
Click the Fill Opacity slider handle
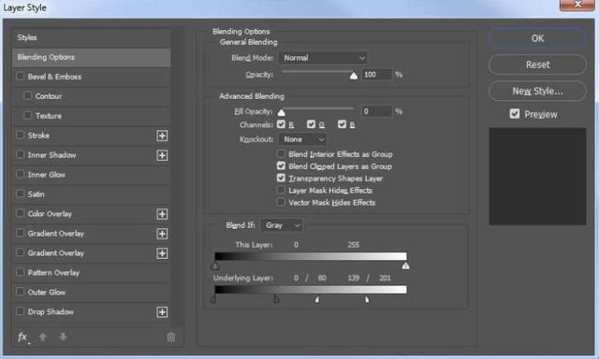(282, 112)
